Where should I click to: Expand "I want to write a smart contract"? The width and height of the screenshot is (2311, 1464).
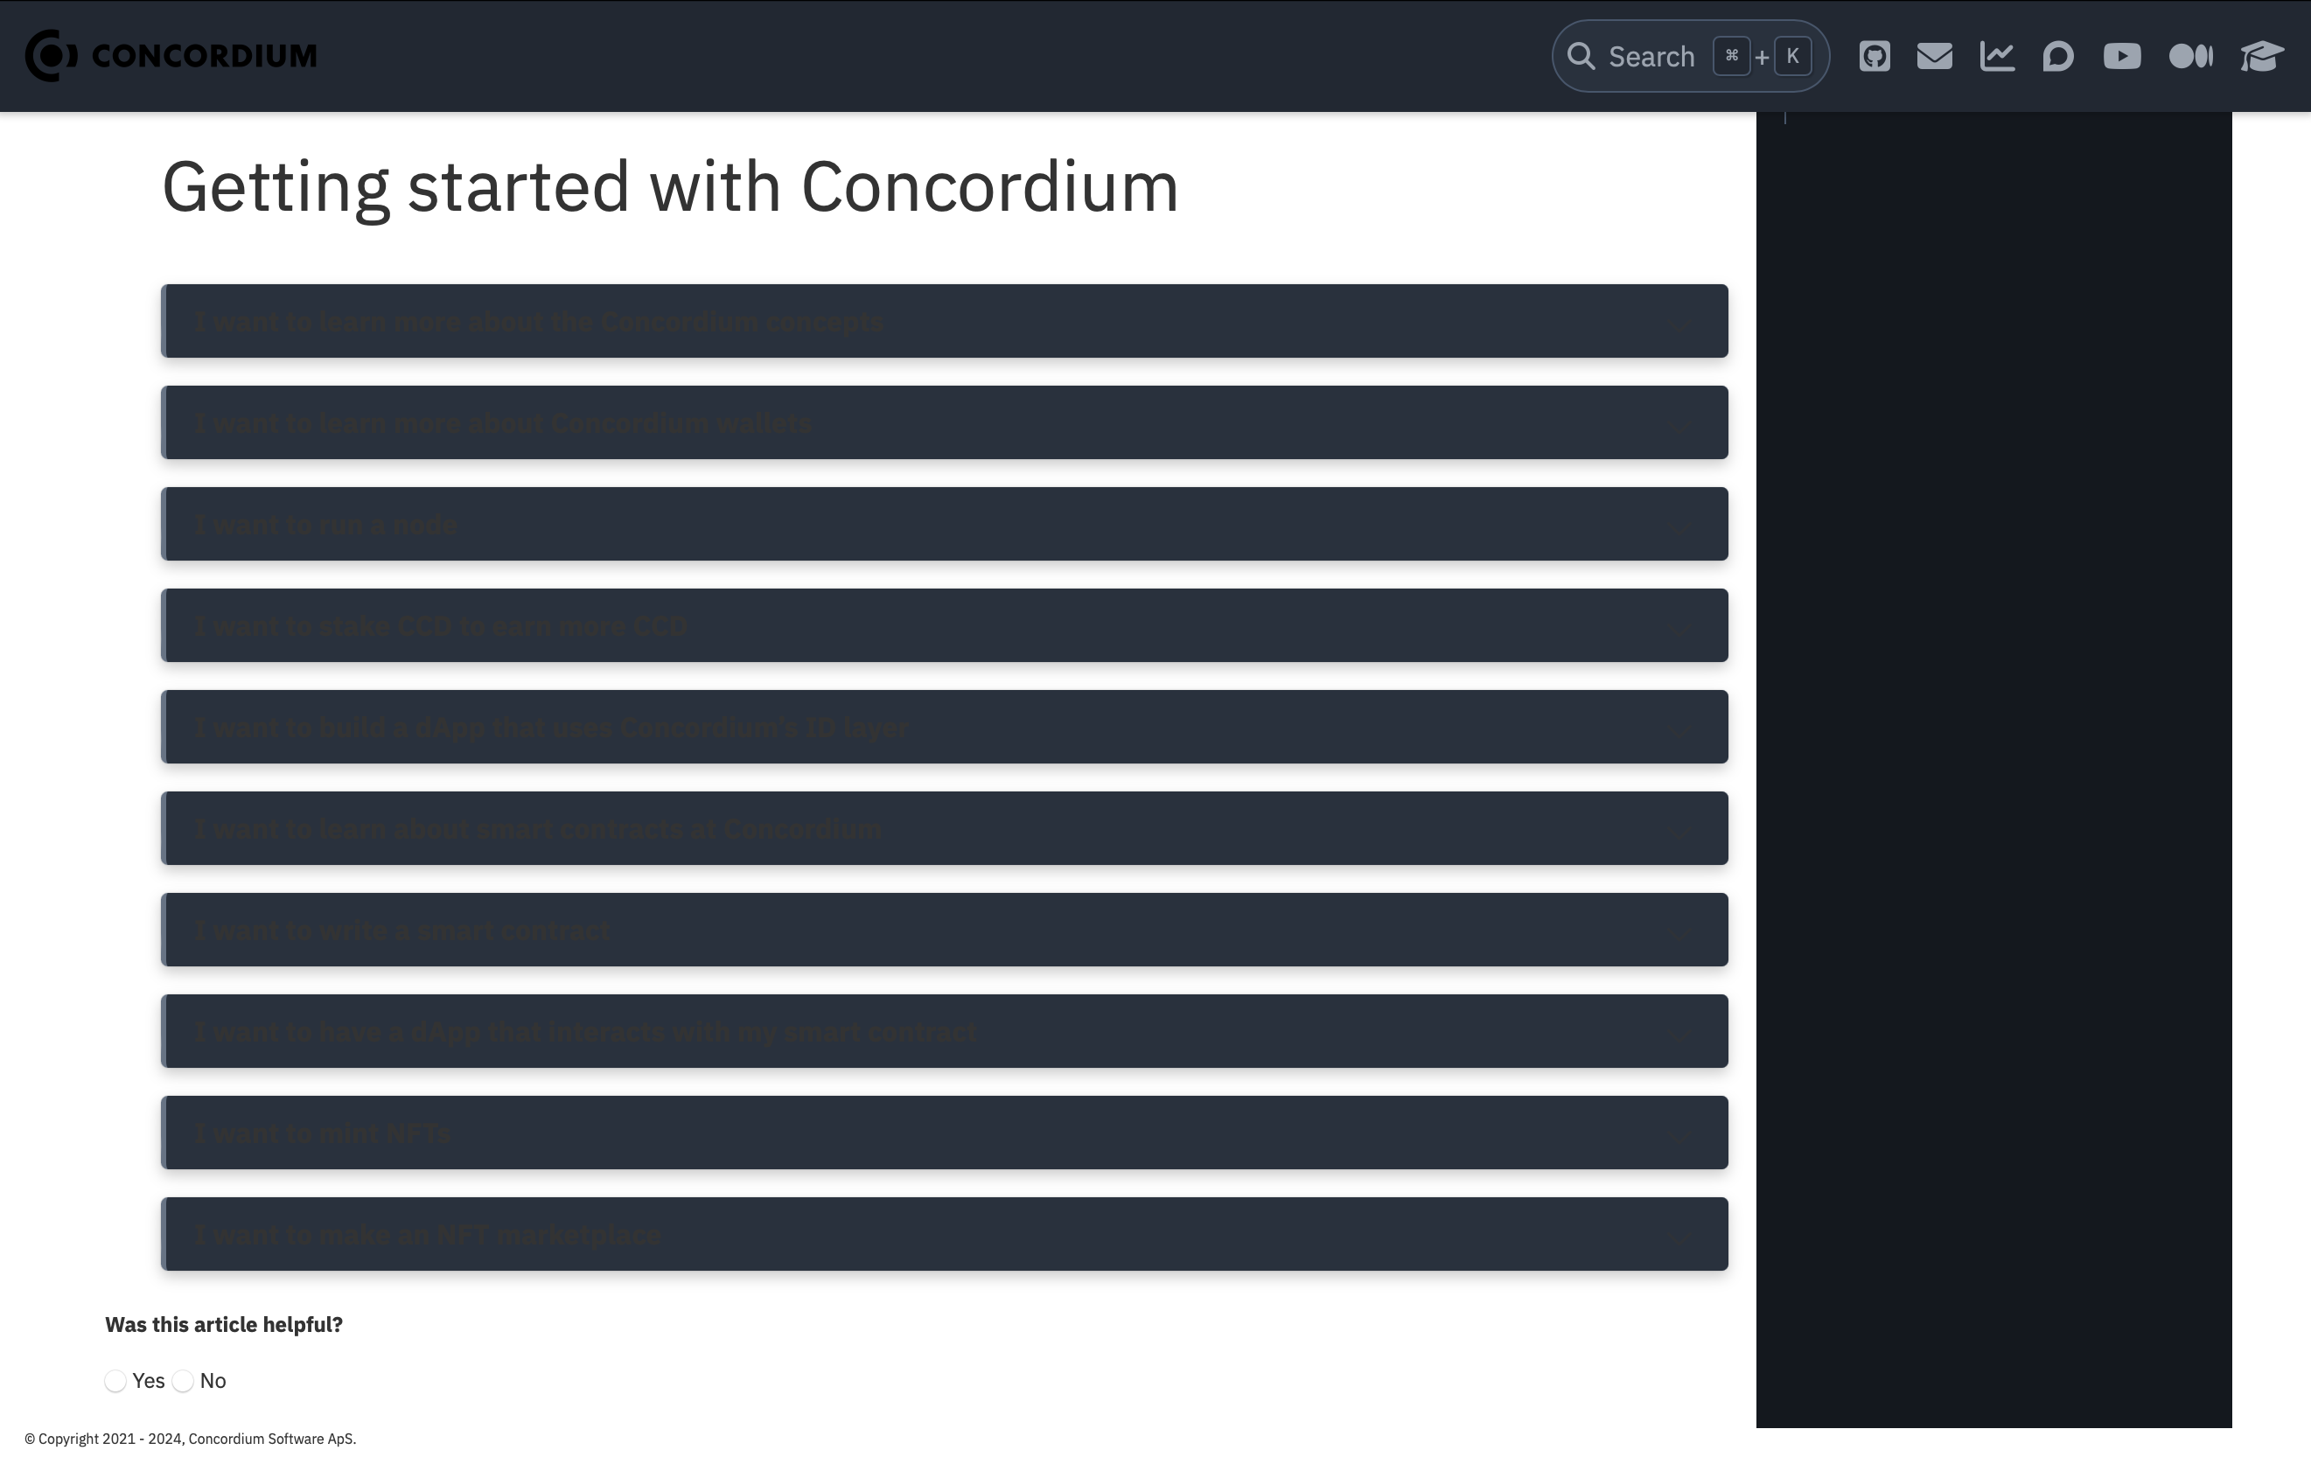(x=945, y=930)
